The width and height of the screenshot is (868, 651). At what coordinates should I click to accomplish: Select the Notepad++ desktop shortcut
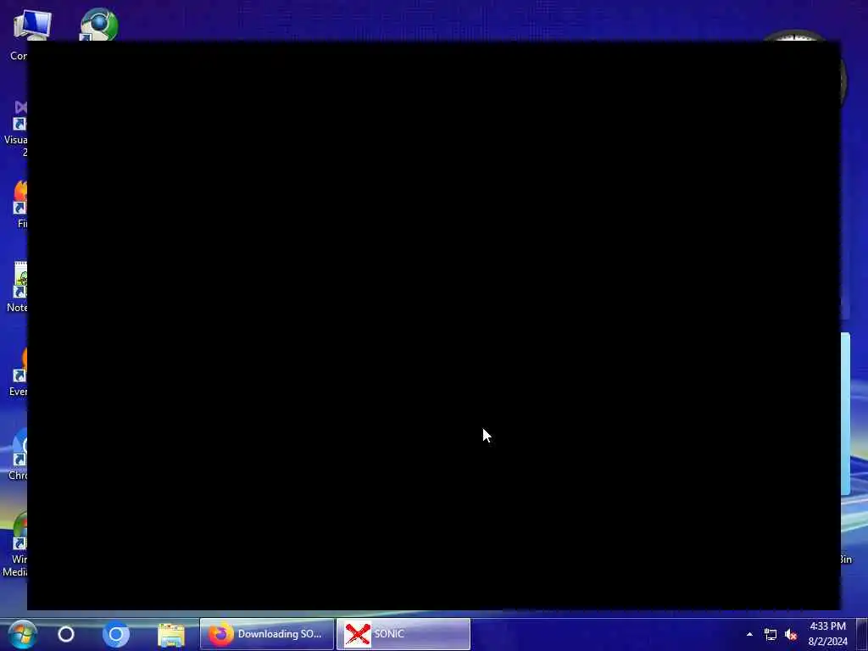[x=18, y=287]
